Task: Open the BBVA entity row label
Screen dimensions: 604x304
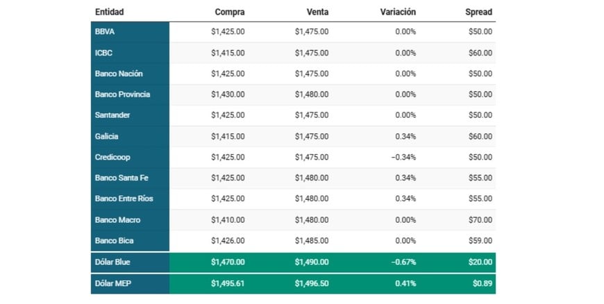Action: point(105,31)
